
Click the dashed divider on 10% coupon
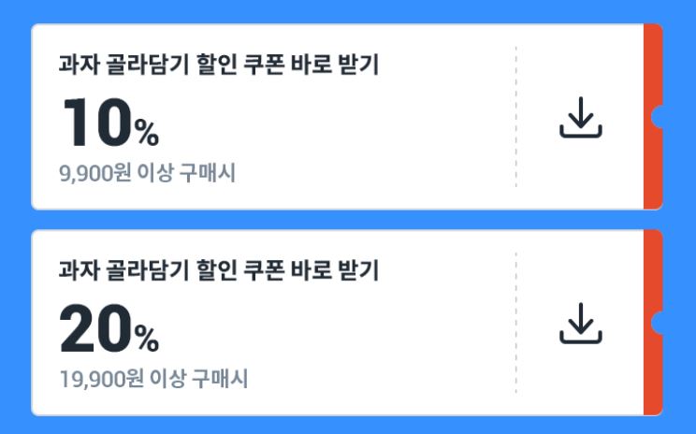pos(515,116)
